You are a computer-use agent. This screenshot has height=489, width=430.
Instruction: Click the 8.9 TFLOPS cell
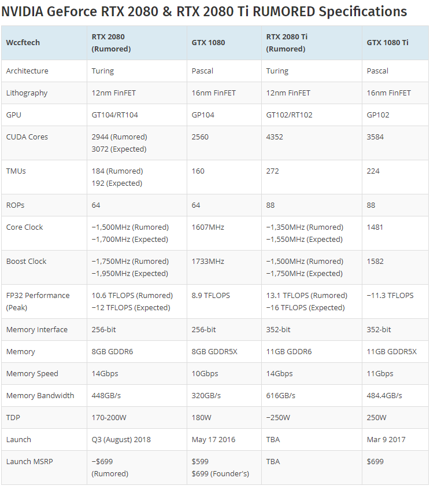224,302
